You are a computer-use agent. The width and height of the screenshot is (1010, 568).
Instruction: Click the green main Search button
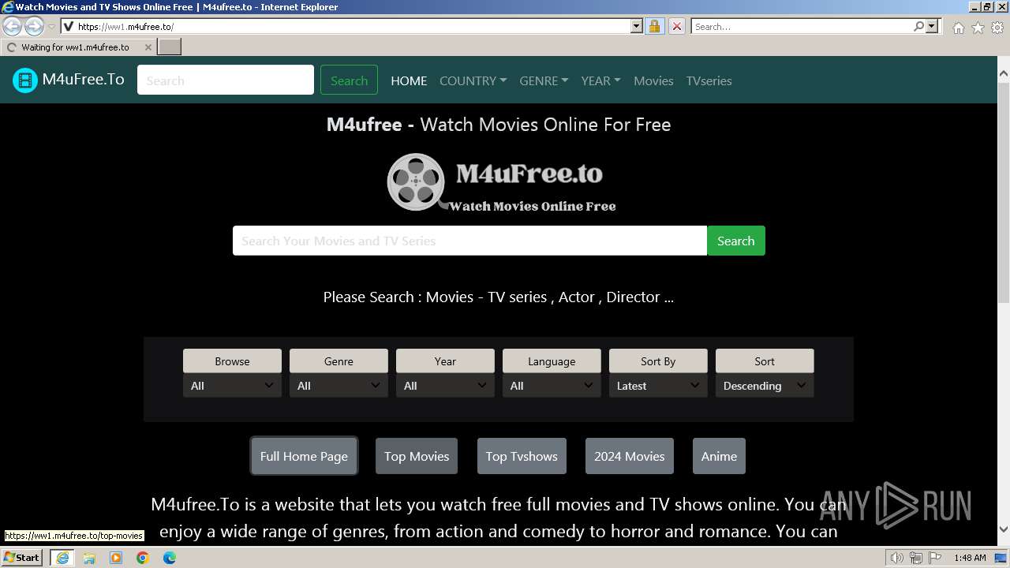tap(735, 241)
